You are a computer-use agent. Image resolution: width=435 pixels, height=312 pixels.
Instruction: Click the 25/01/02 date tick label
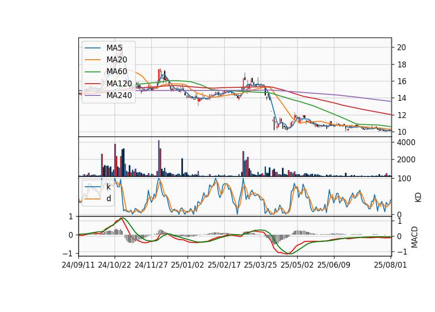(x=188, y=265)
